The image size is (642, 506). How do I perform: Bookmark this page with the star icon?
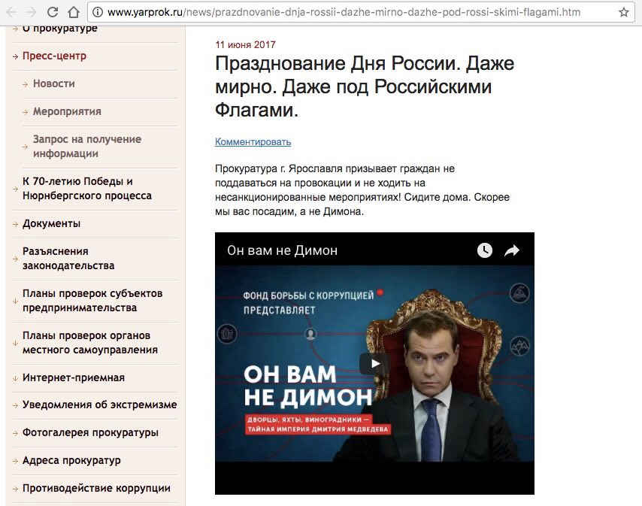tap(623, 12)
